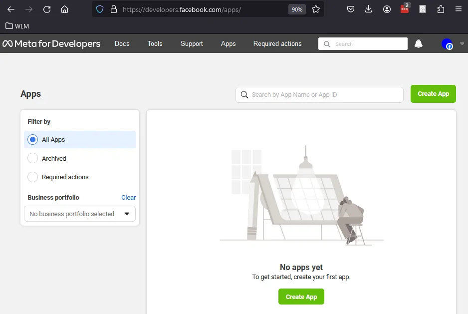Screen dimensions: 468x314
Task: Open notifications via the bell icon
Action: point(418,44)
